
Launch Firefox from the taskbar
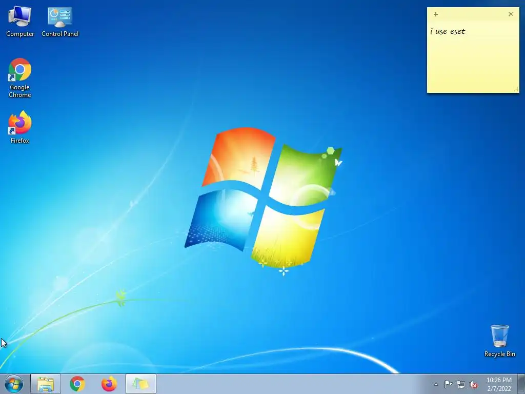tap(109, 384)
